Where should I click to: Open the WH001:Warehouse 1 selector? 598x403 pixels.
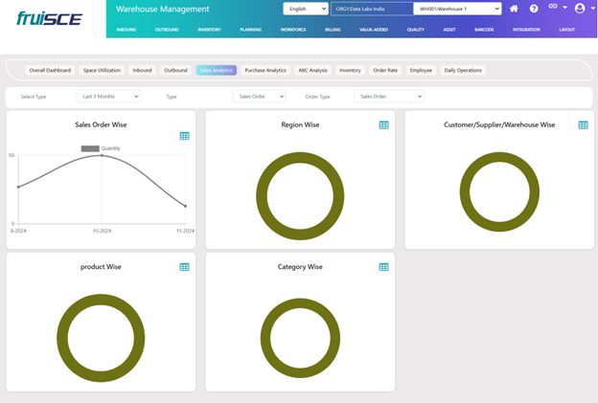click(457, 9)
